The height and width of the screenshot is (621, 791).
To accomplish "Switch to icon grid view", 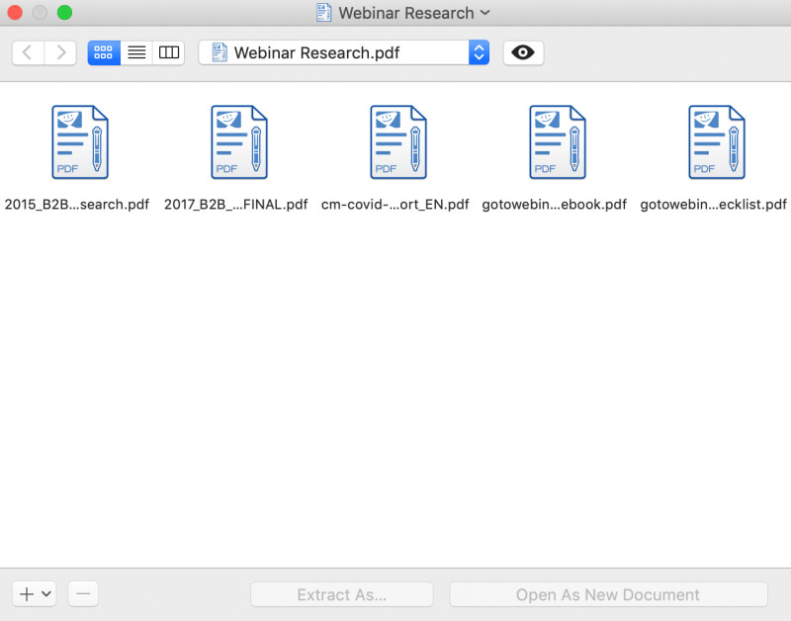I will pyautogui.click(x=104, y=52).
